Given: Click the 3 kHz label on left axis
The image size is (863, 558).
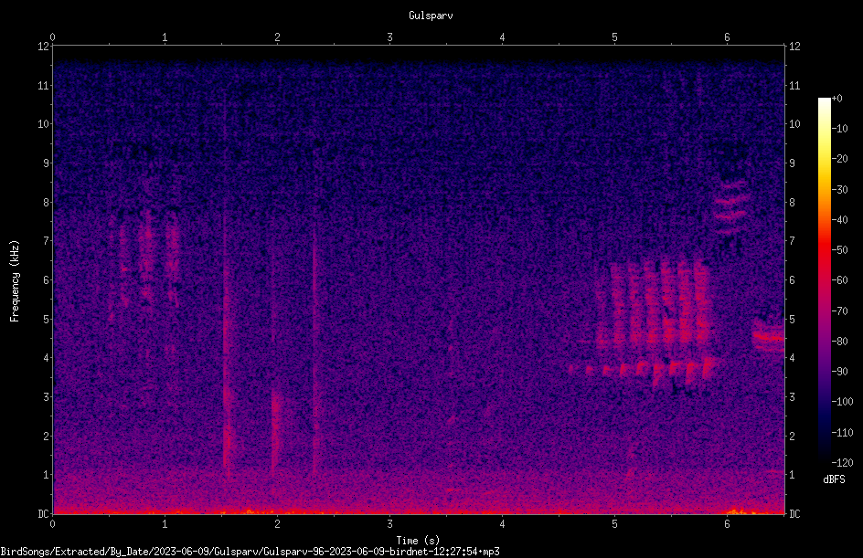Looking at the screenshot, I should tap(47, 397).
